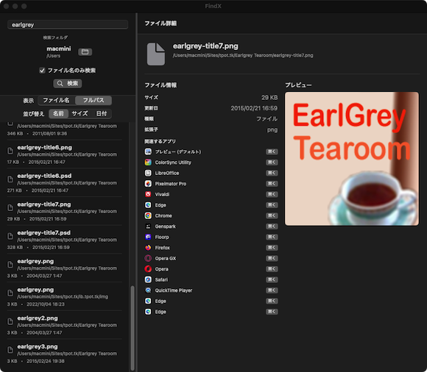Select earlgrey3.png file name in results

click(x=38, y=347)
